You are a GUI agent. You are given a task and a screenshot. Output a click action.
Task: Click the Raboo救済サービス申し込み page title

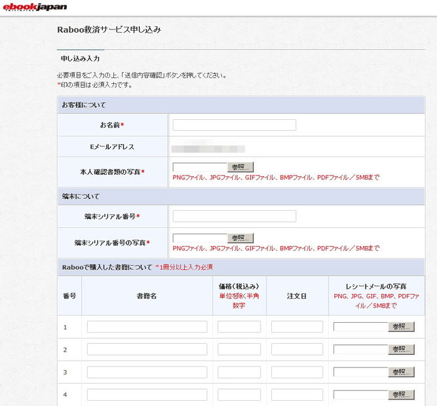click(109, 29)
